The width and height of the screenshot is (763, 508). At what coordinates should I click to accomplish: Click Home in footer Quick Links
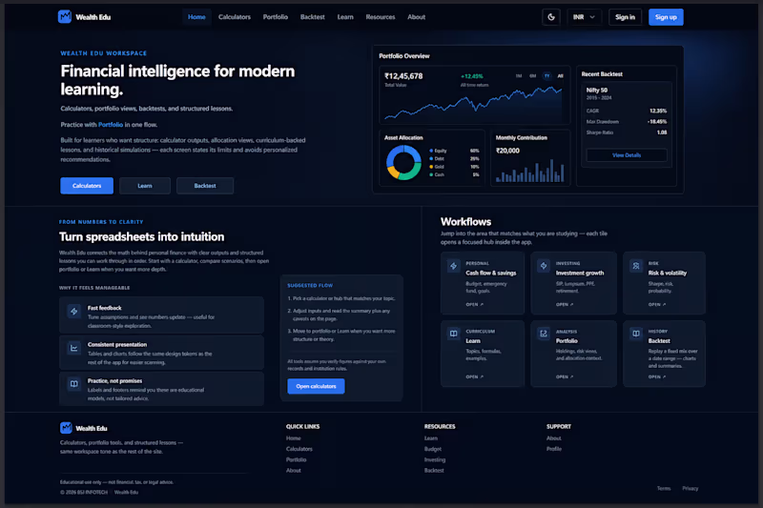(x=294, y=438)
